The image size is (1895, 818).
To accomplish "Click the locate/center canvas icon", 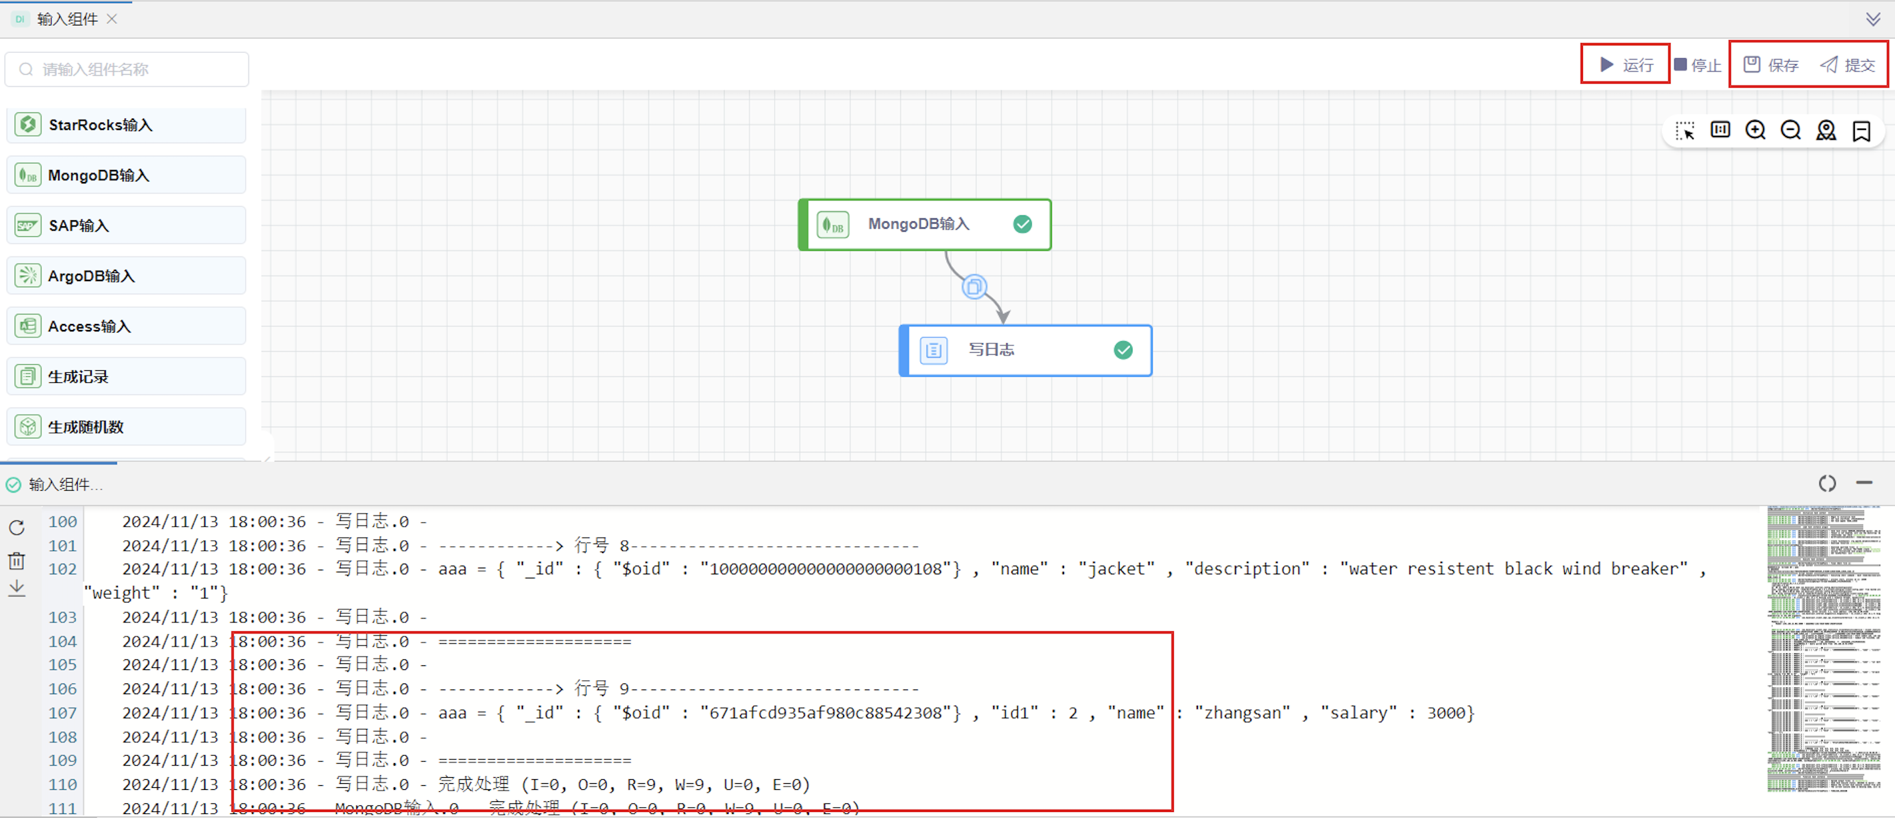I will pos(1826,131).
